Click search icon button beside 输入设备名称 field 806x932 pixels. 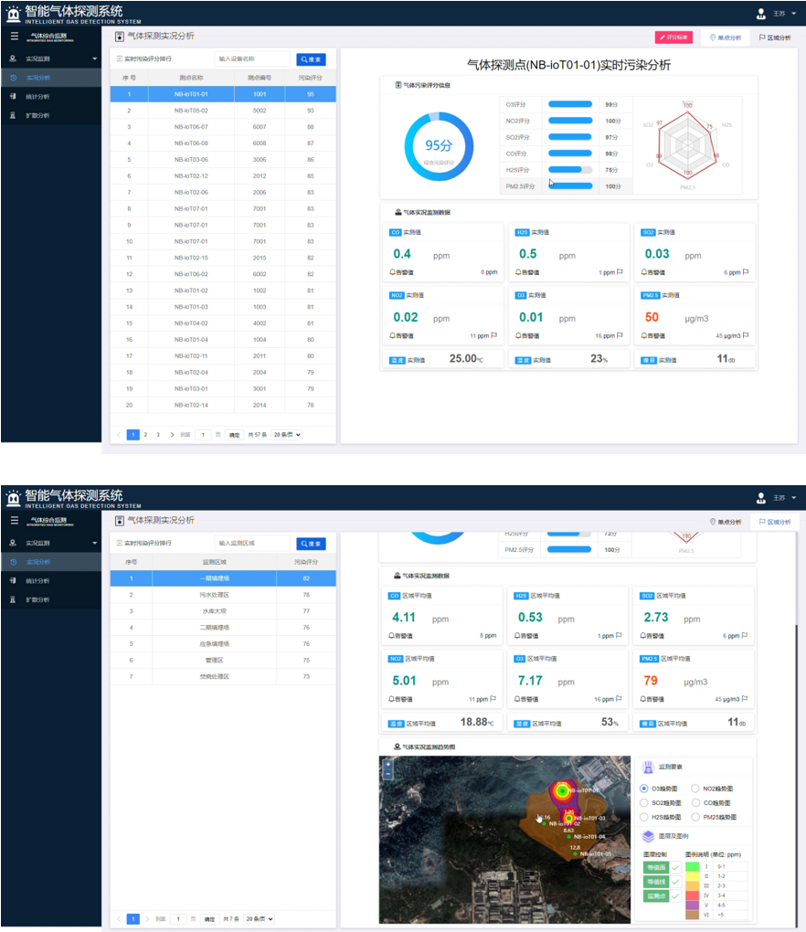click(x=311, y=58)
